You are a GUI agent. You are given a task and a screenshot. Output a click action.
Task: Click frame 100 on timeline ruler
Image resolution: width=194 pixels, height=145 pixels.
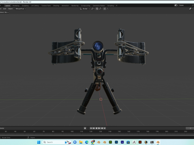tap(72, 131)
